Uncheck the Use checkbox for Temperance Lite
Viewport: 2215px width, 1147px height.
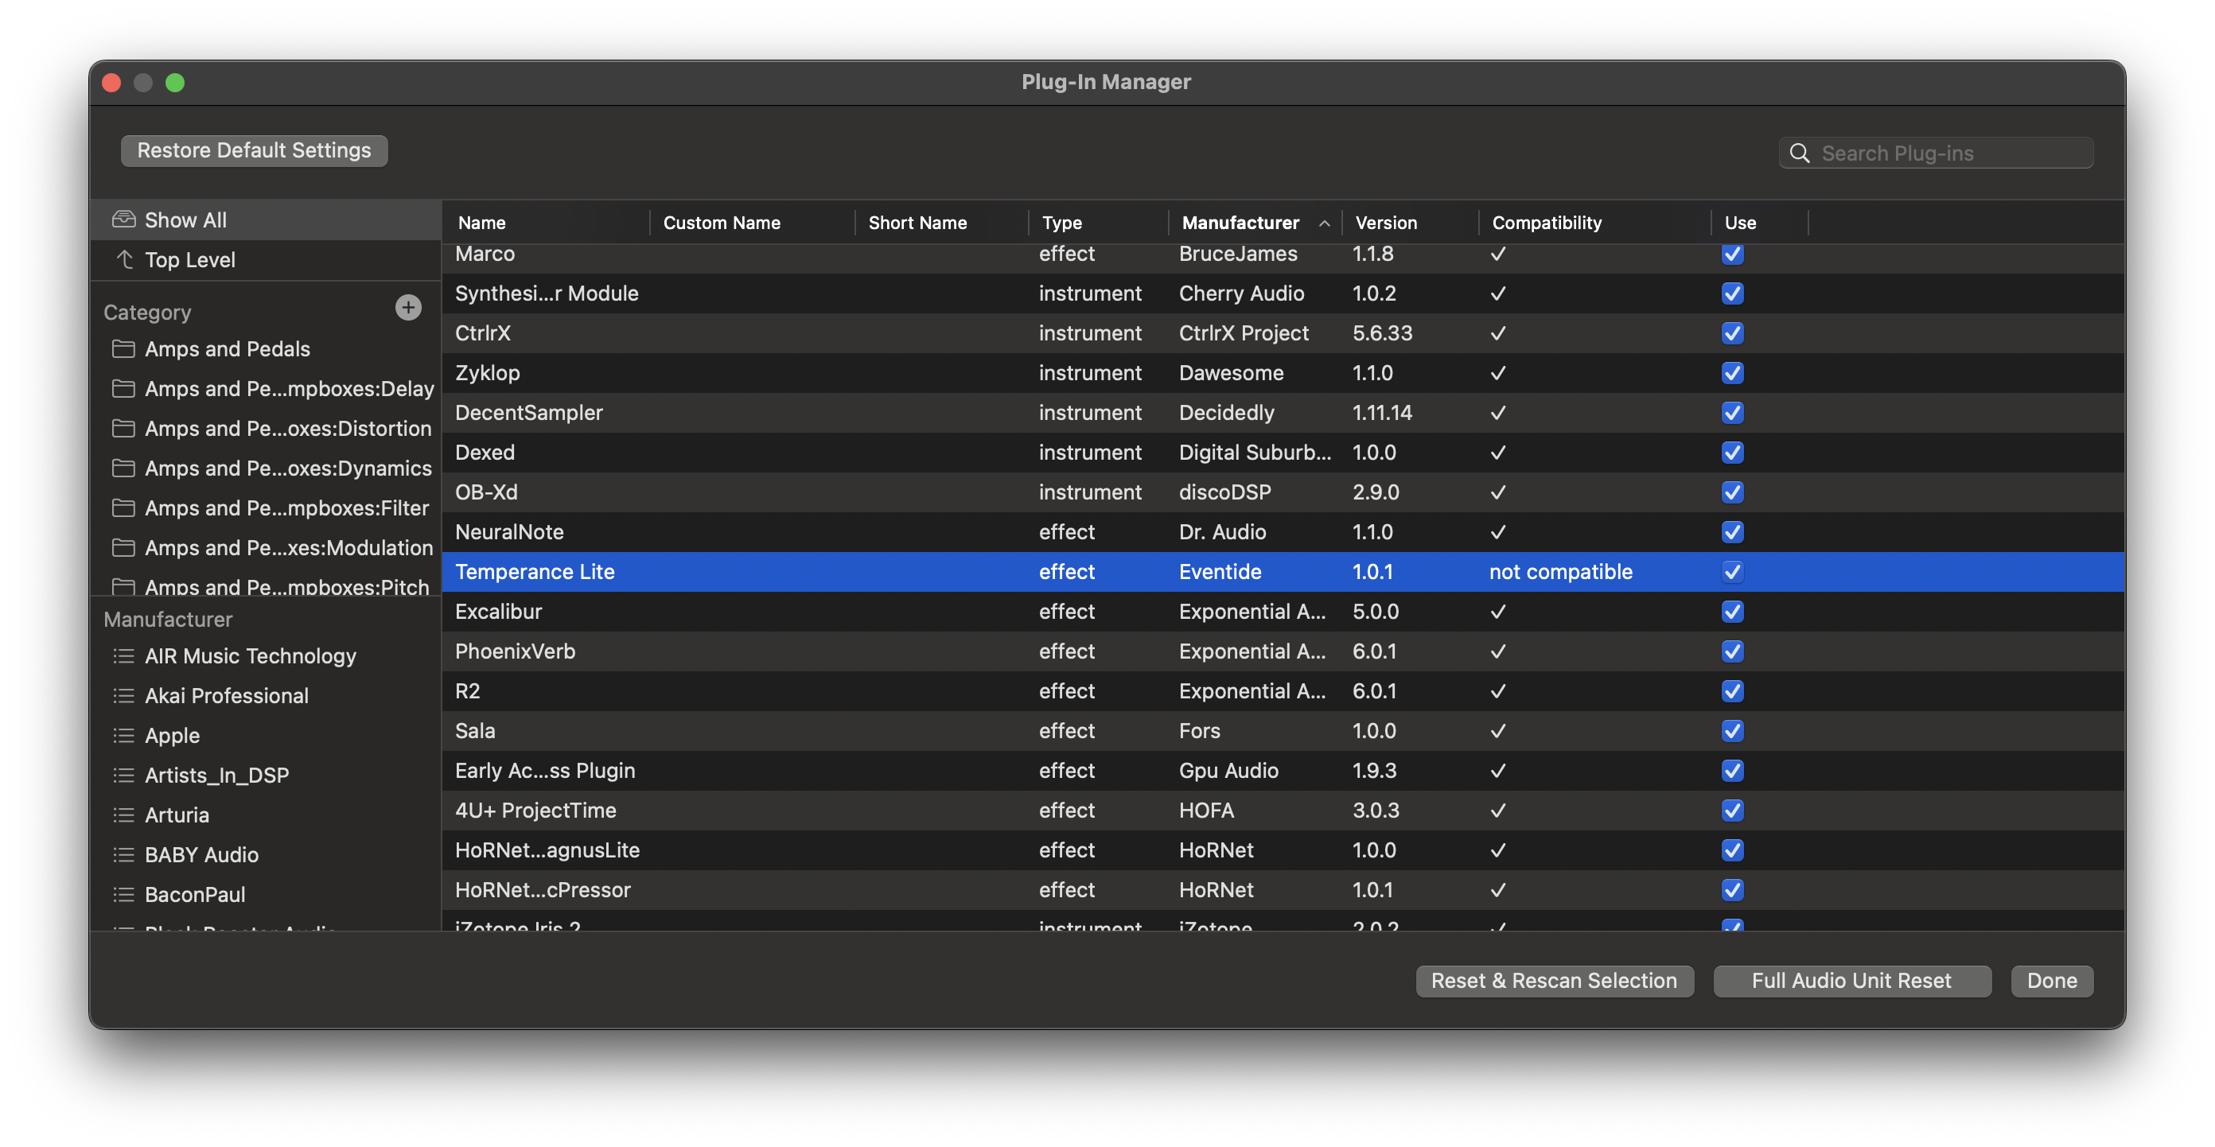pyautogui.click(x=1732, y=572)
